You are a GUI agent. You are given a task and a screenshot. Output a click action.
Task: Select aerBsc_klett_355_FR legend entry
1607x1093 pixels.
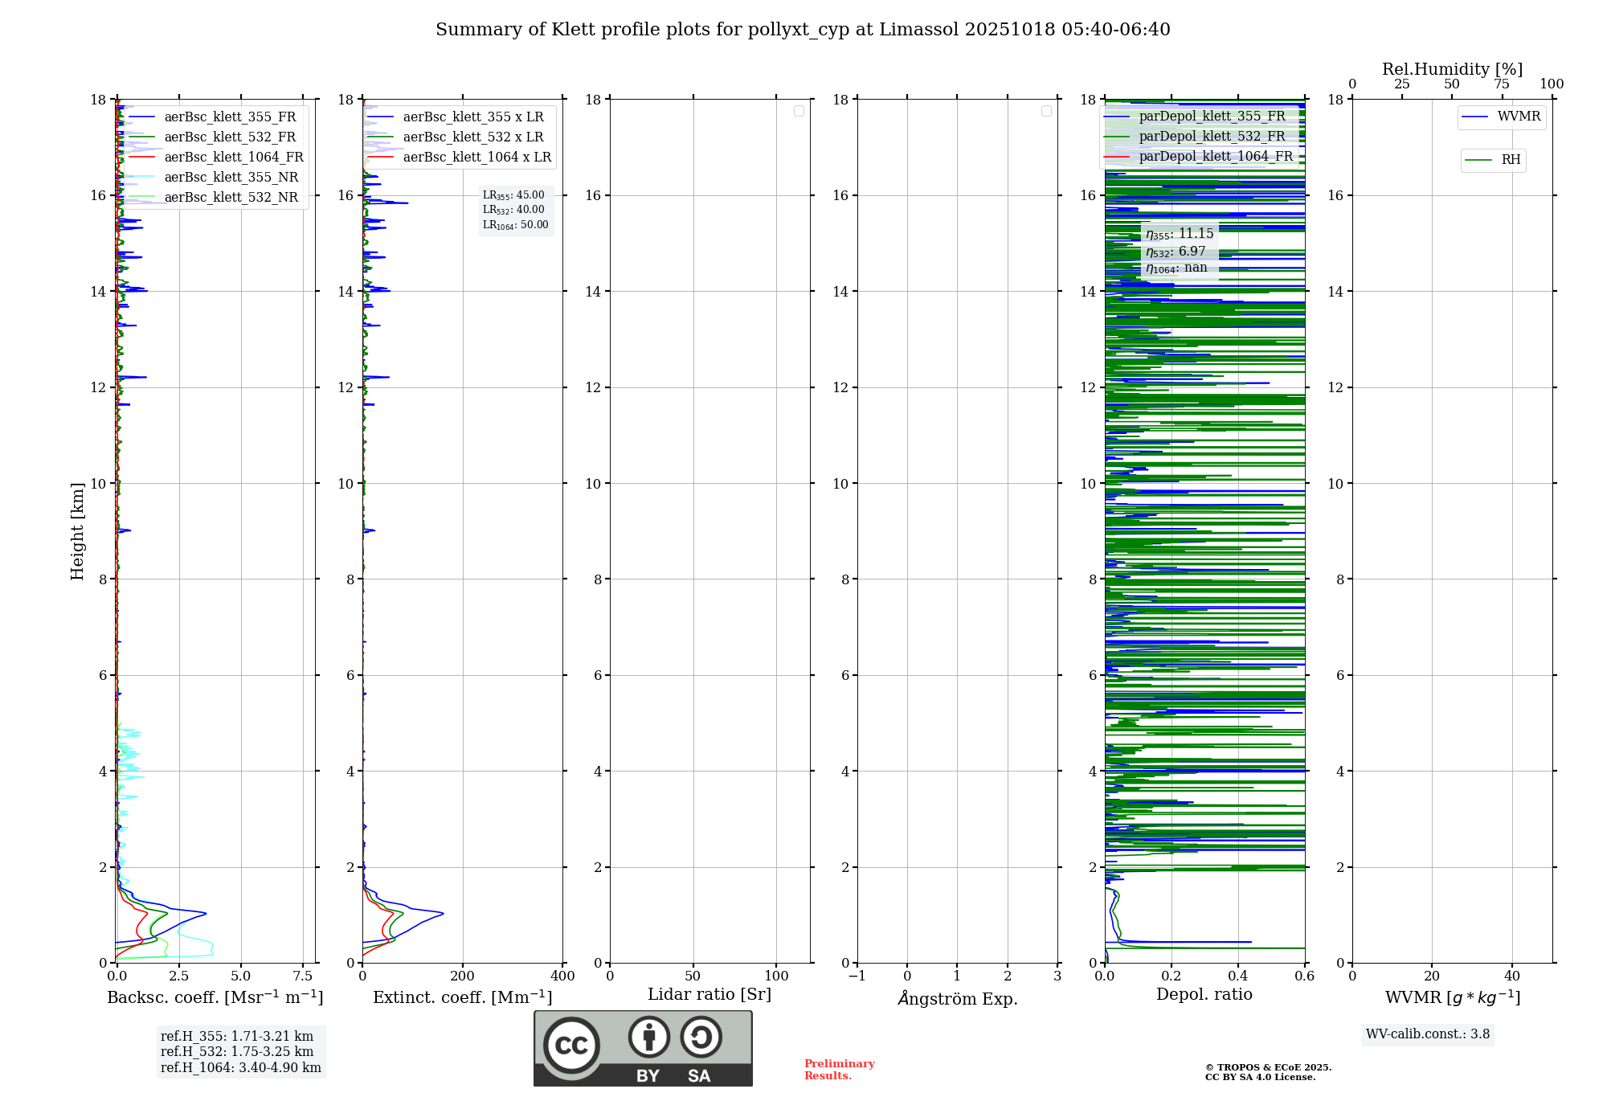pyautogui.click(x=230, y=117)
